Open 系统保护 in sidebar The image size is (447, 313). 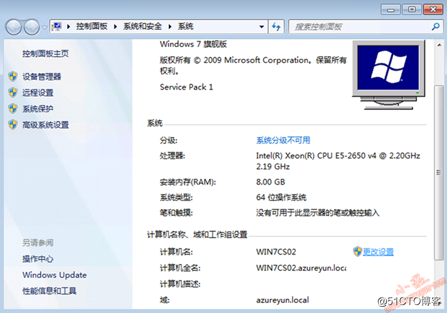pyautogui.click(x=38, y=109)
